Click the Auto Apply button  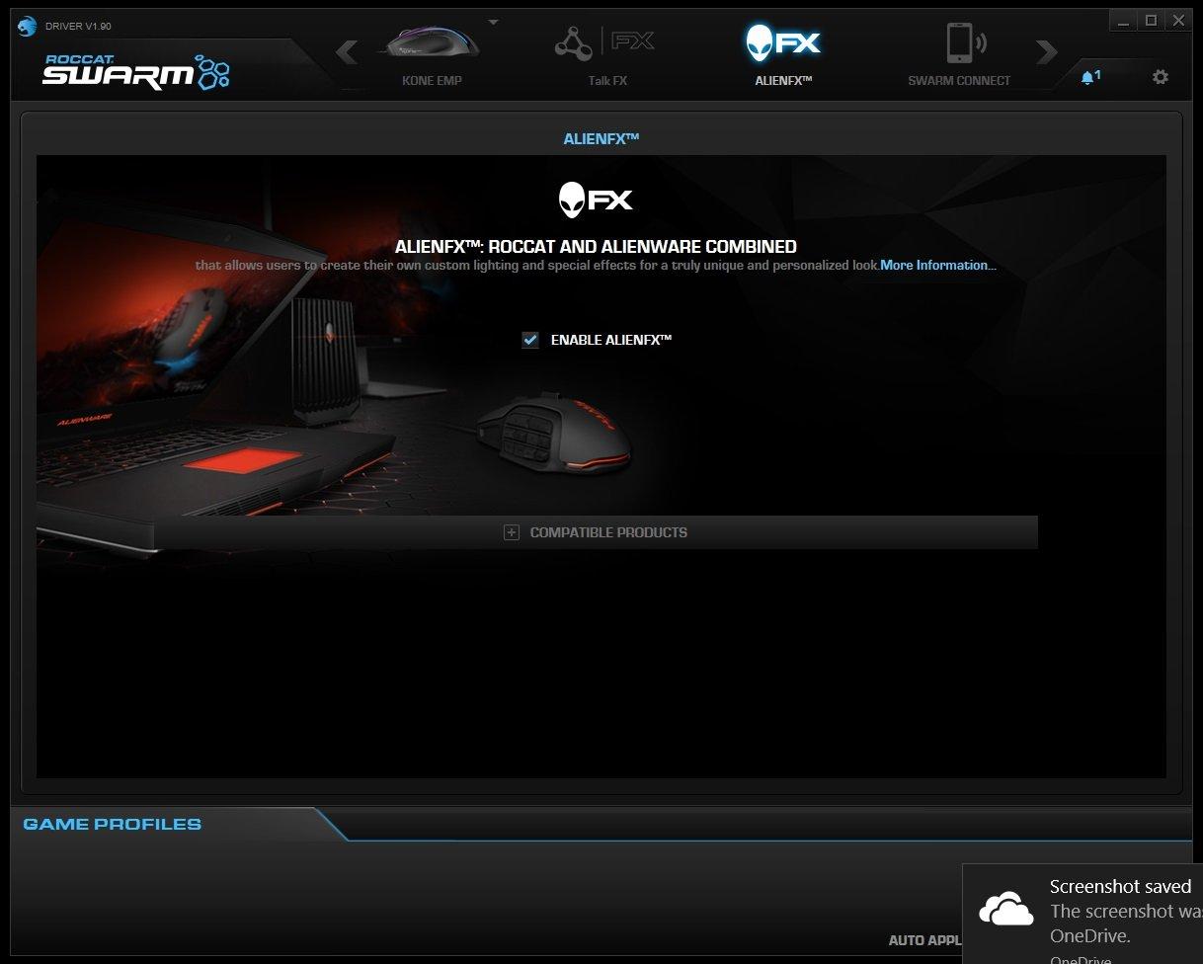pos(924,940)
